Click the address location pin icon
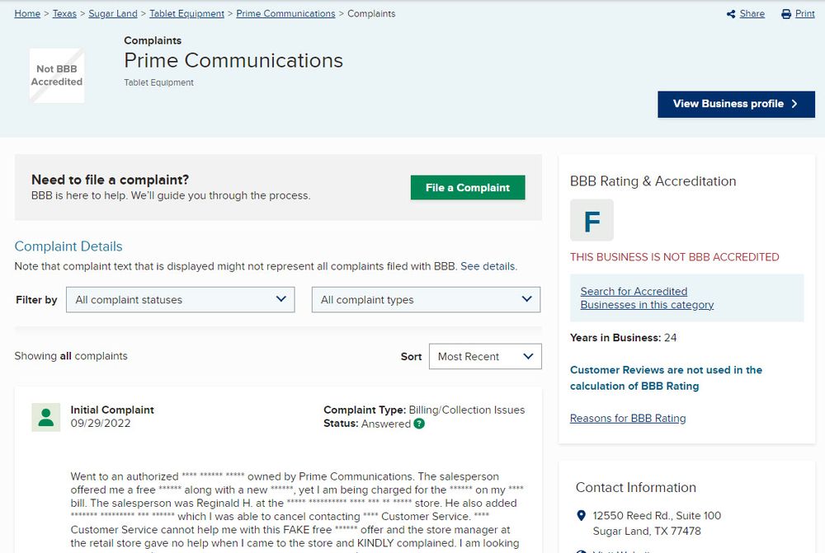This screenshot has width=825, height=553. pyautogui.click(x=581, y=516)
